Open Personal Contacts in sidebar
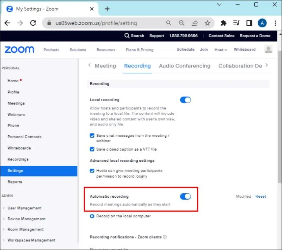 [x=25, y=137]
